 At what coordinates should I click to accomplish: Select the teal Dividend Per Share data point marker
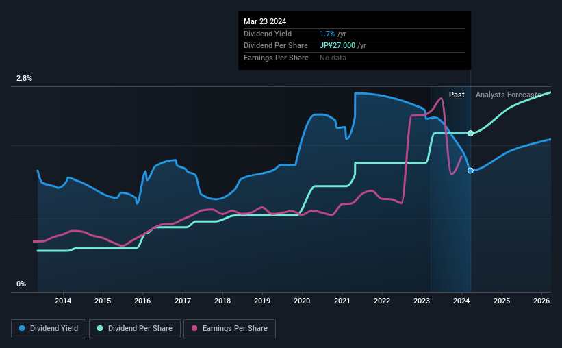tap(470, 133)
